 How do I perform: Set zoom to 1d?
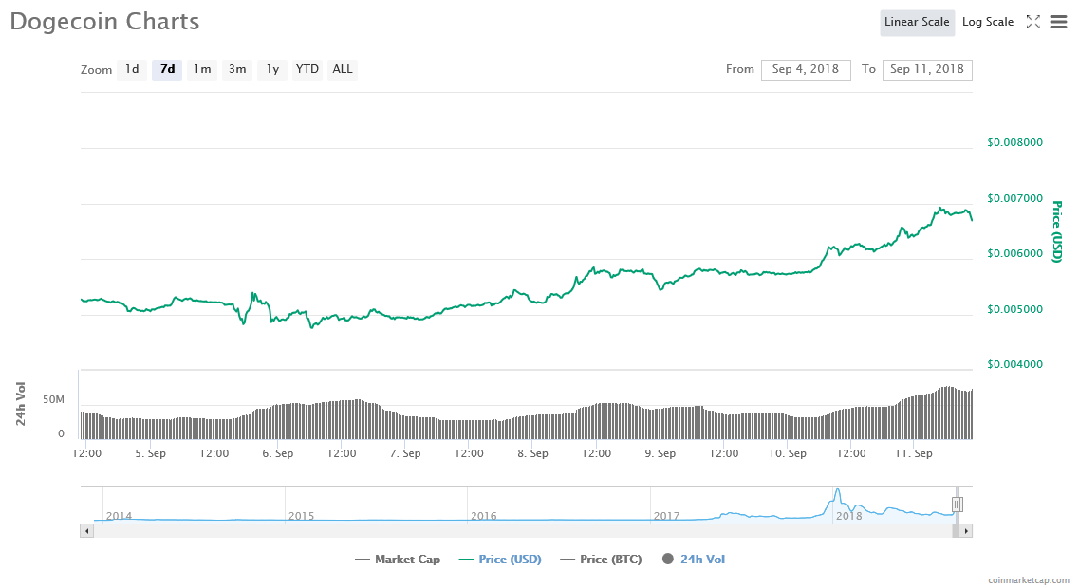tap(132, 69)
